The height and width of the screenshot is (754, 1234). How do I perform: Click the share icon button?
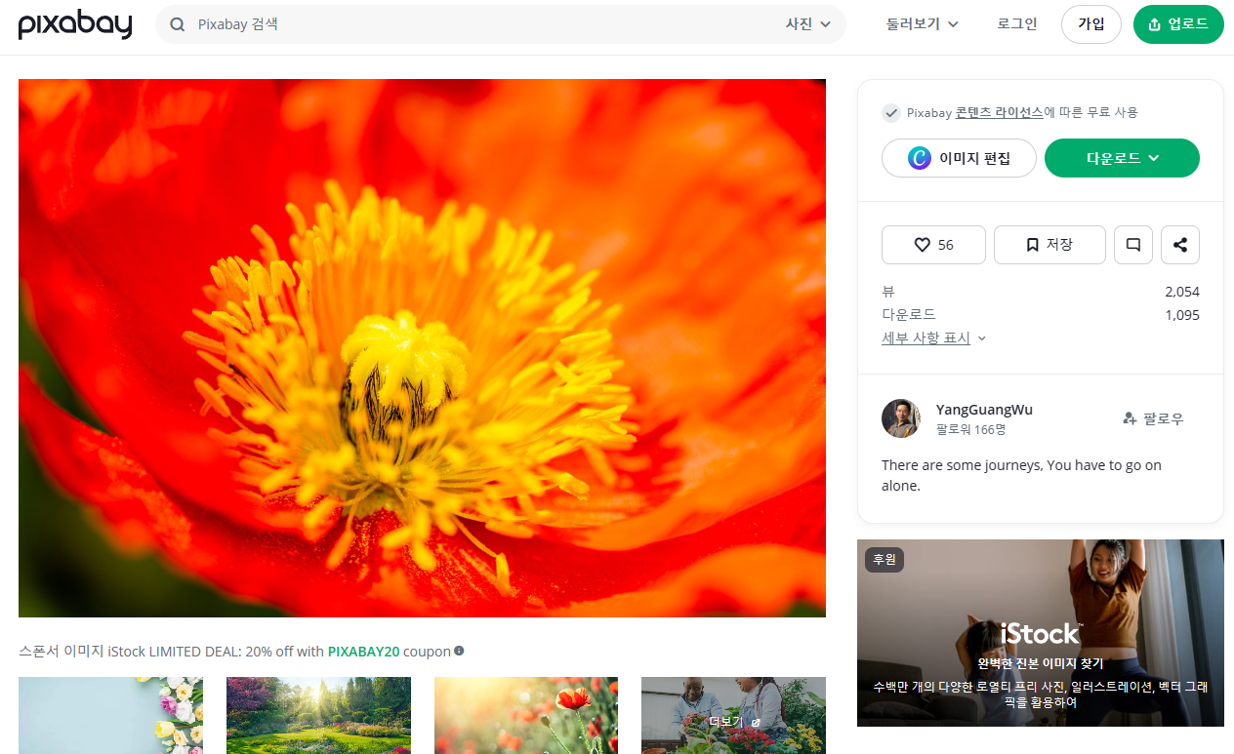tap(1180, 245)
